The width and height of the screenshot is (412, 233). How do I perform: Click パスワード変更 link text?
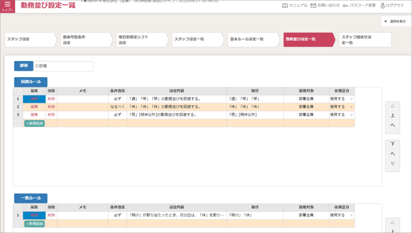[362, 6]
